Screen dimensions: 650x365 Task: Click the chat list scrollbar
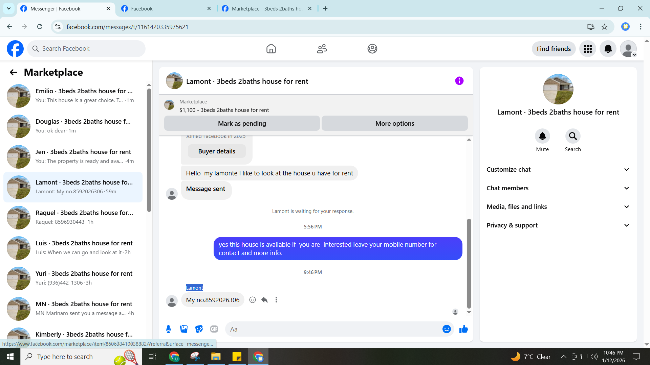click(149, 150)
